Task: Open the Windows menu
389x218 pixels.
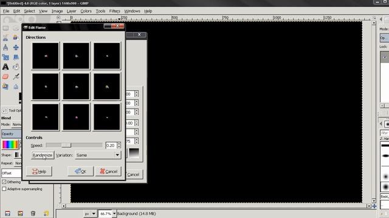Action: pos(132,11)
